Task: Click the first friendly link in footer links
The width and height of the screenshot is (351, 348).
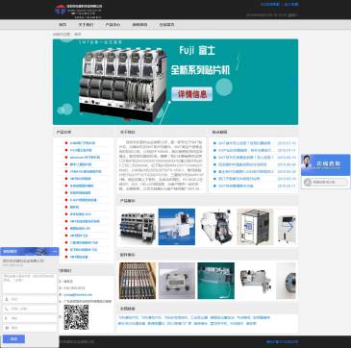Action: click(128, 317)
